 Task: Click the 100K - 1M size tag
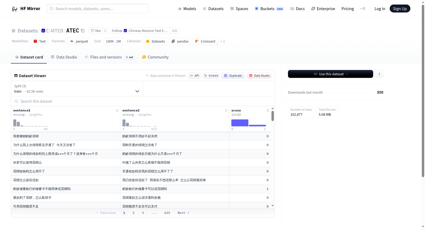click(x=113, y=41)
